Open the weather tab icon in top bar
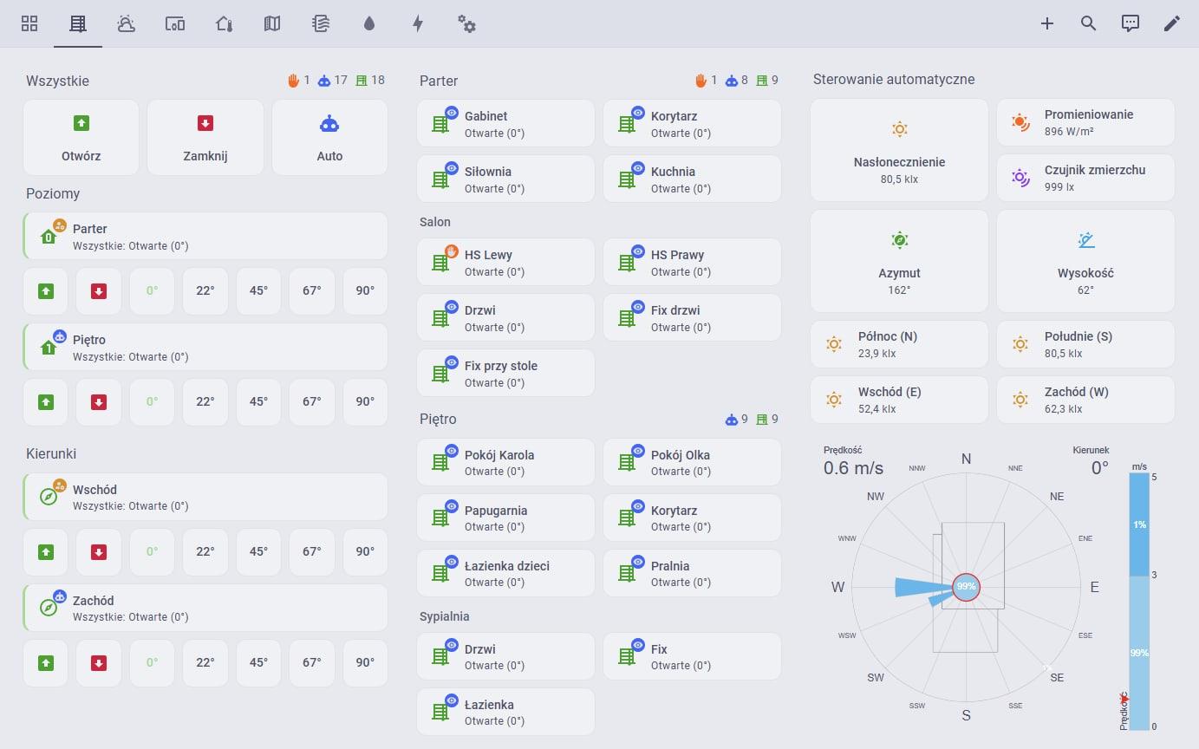Image resolution: width=1199 pixels, height=749 pixels. click(127, 23)
